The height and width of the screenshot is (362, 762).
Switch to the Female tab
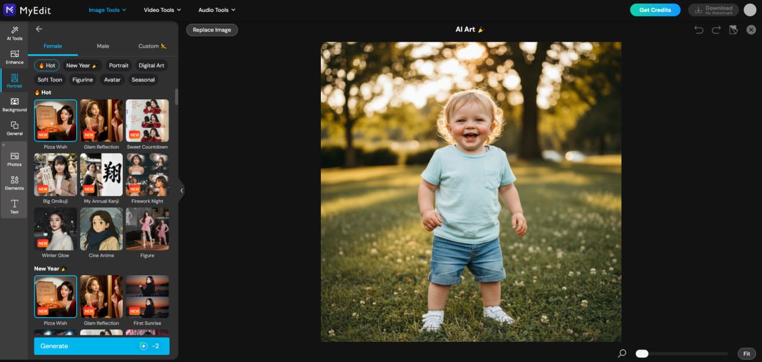pyautogui.click(x=52, y=46)
